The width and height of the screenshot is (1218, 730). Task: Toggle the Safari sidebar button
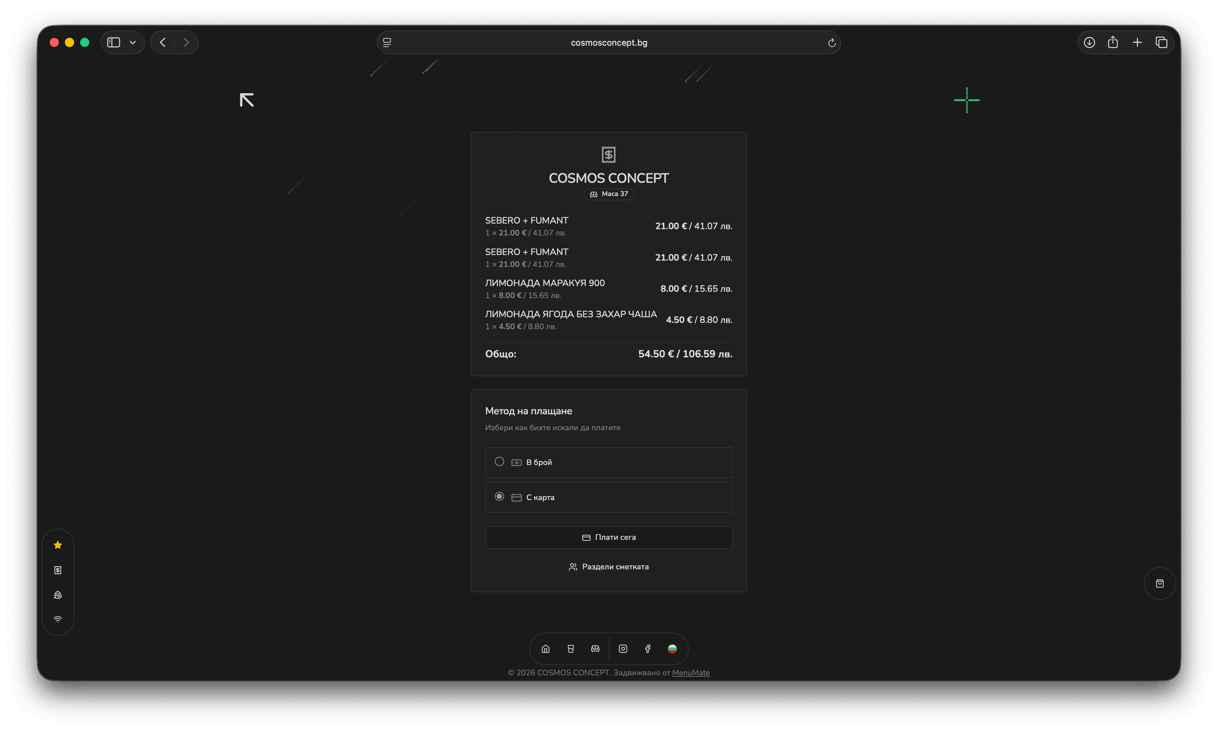[114, 42]
